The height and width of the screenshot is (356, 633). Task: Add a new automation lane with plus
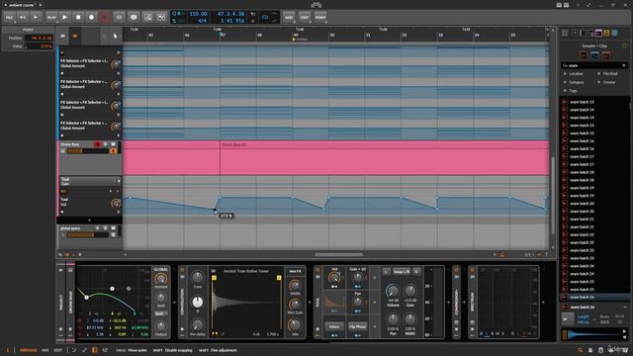point(89,221)
